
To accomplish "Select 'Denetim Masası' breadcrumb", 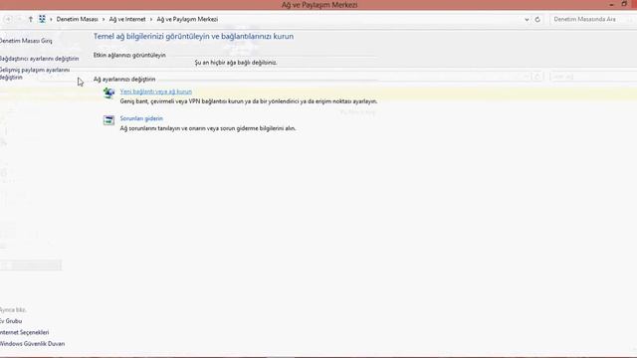I will 78,19.
